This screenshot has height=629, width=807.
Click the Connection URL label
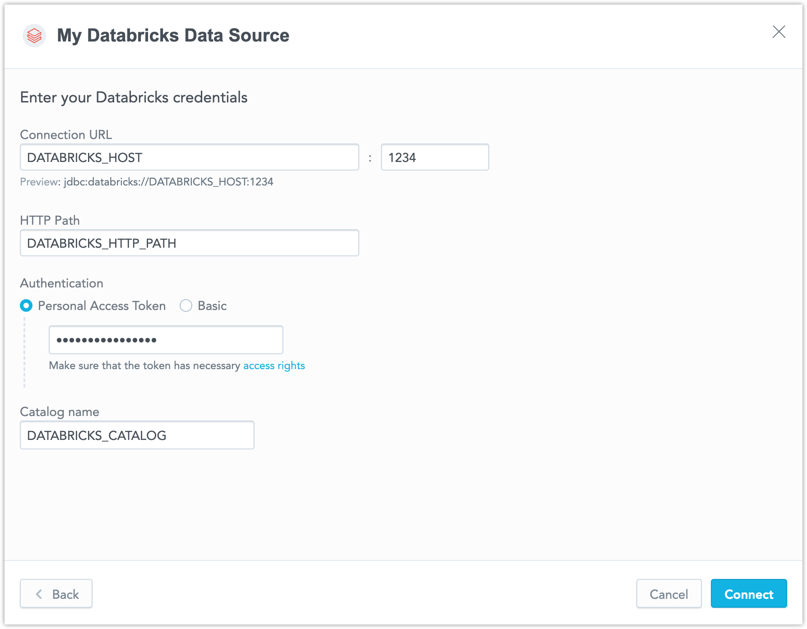tap(66, 134)
